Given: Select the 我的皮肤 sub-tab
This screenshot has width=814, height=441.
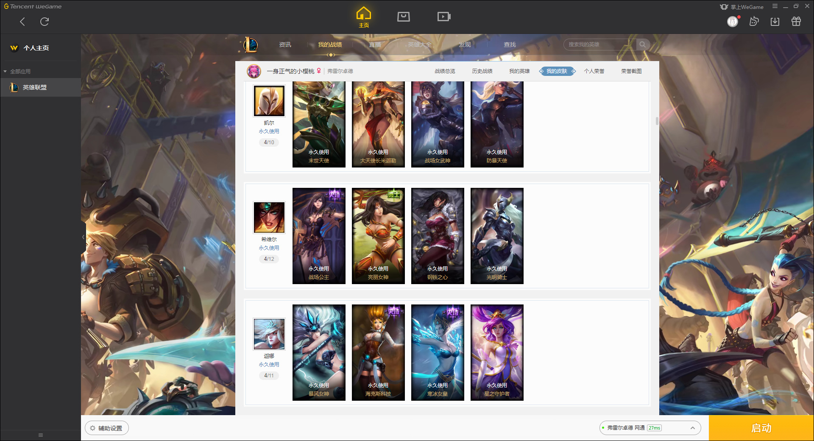Looking at the screenshot, I should [x=557, y=71].
